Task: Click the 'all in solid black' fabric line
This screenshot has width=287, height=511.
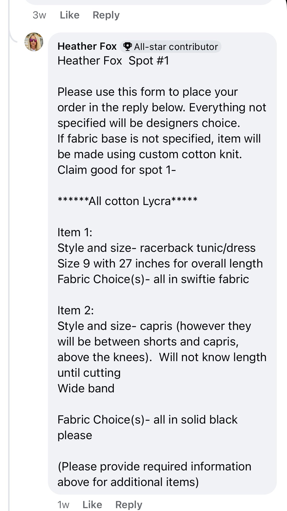Action: [148, 427]
